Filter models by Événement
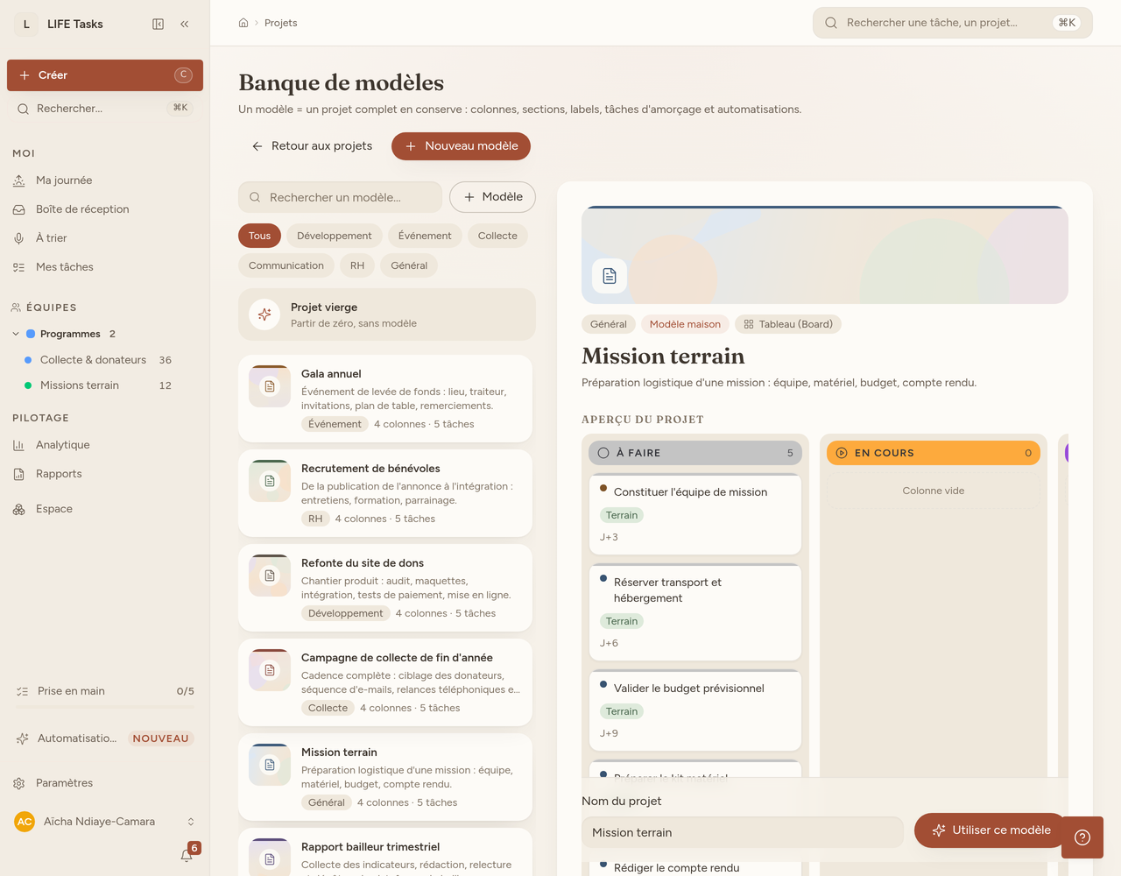The image size is (1121, 876). pos(425,236)
